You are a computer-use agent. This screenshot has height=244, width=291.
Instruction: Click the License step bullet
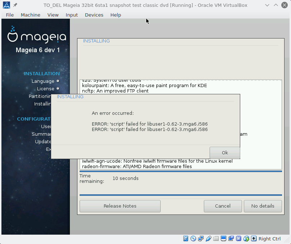coord(58,89)
